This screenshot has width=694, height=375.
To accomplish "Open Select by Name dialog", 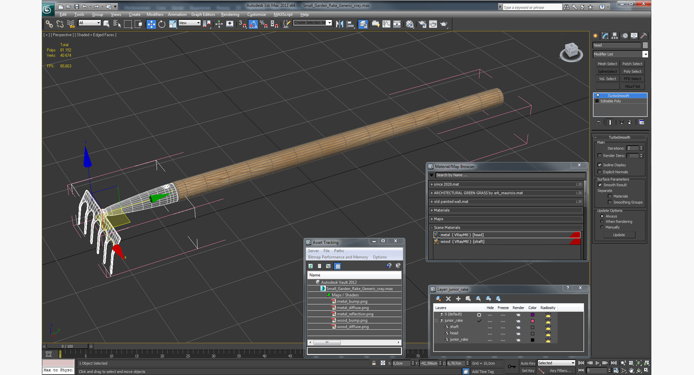I will 117,24.
